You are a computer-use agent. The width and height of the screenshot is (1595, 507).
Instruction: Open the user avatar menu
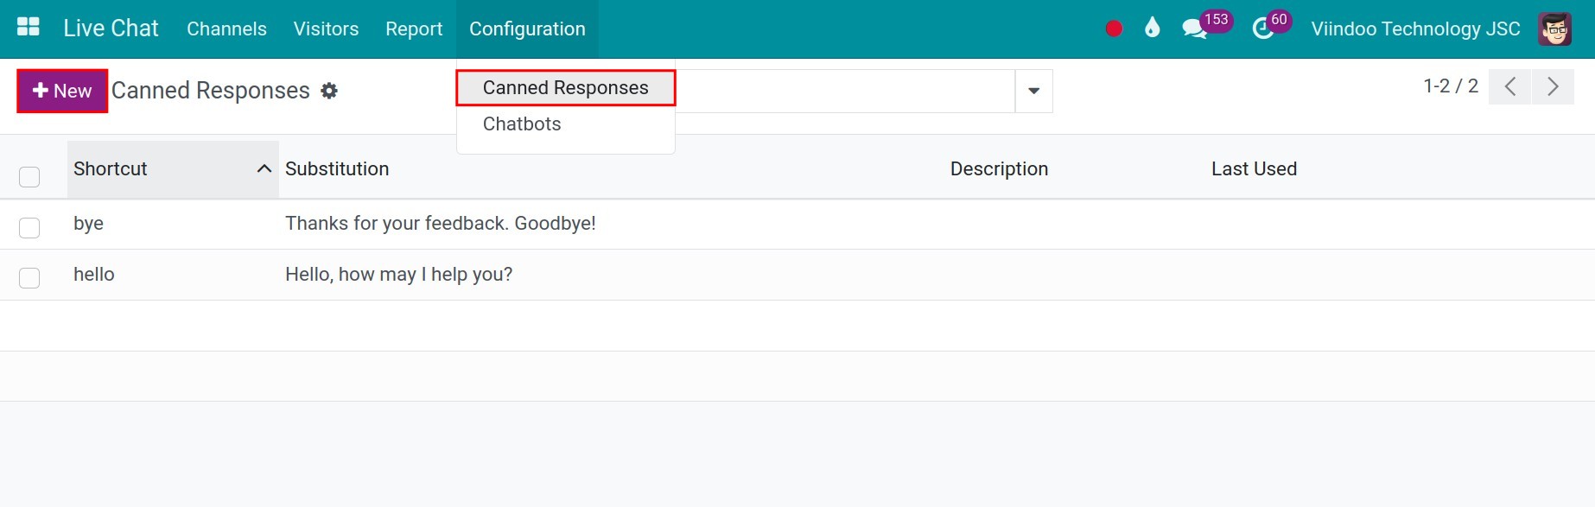1554,29
